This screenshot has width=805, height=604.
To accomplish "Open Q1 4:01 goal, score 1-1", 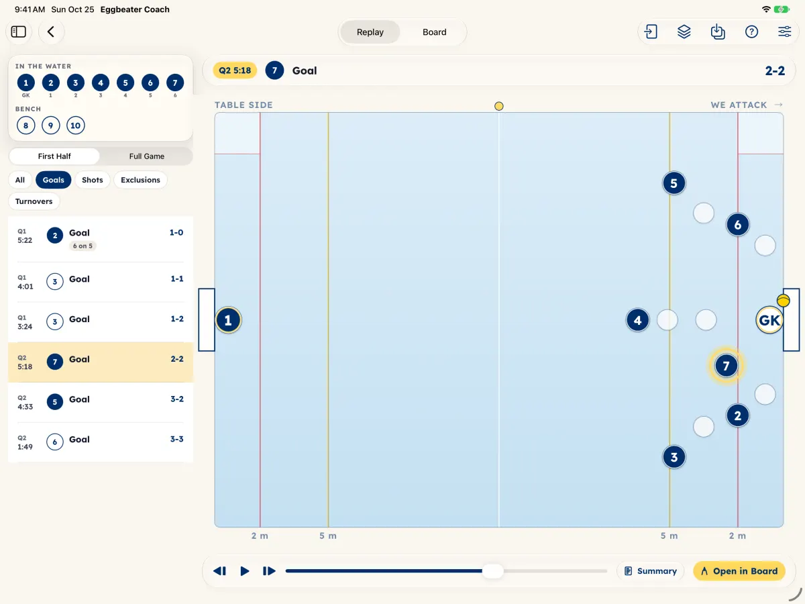I will [101, 282].
